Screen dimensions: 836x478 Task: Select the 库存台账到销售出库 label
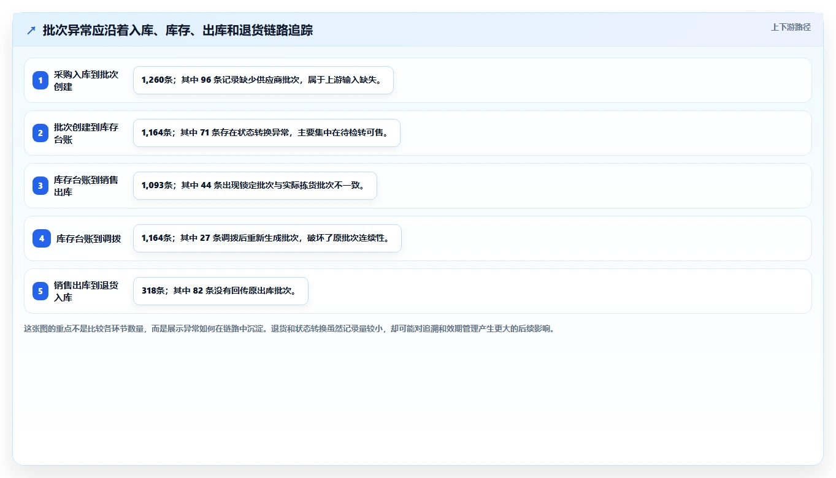tap(86, 186)
